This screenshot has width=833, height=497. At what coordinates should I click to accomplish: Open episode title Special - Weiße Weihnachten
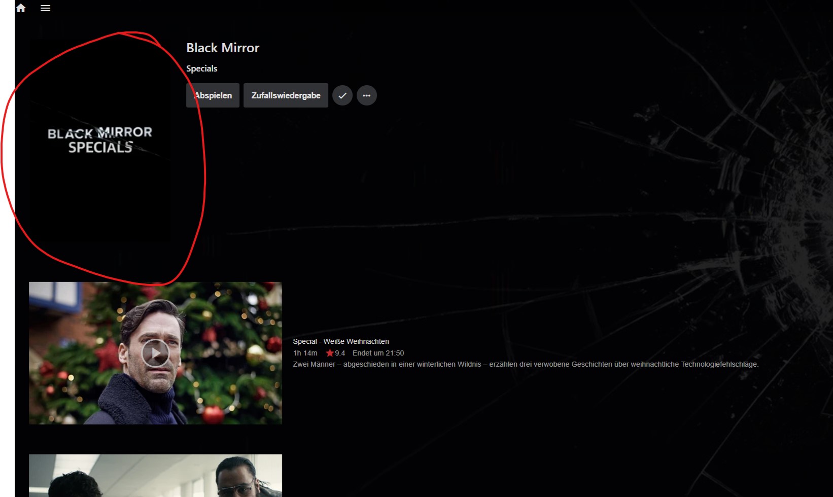341,341
